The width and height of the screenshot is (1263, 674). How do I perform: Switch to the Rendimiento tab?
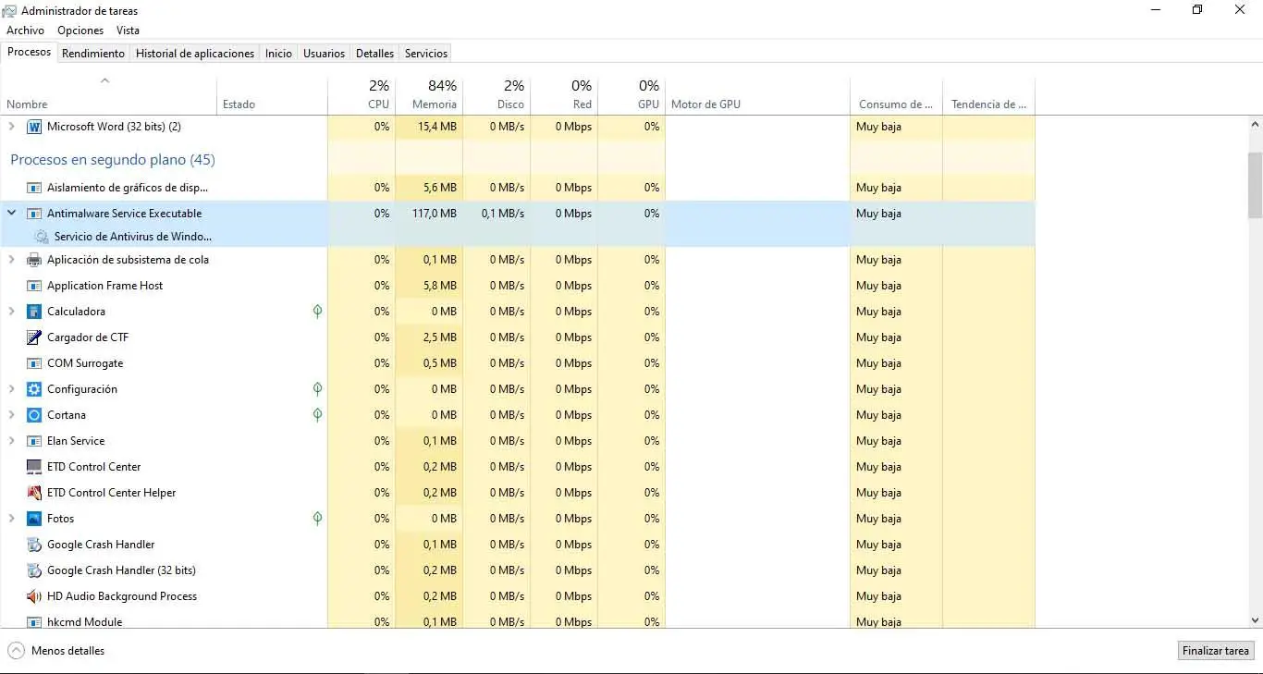point(93,54)
